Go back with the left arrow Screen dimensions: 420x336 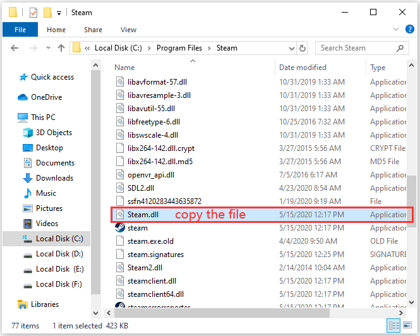click(x=15, y=48)
